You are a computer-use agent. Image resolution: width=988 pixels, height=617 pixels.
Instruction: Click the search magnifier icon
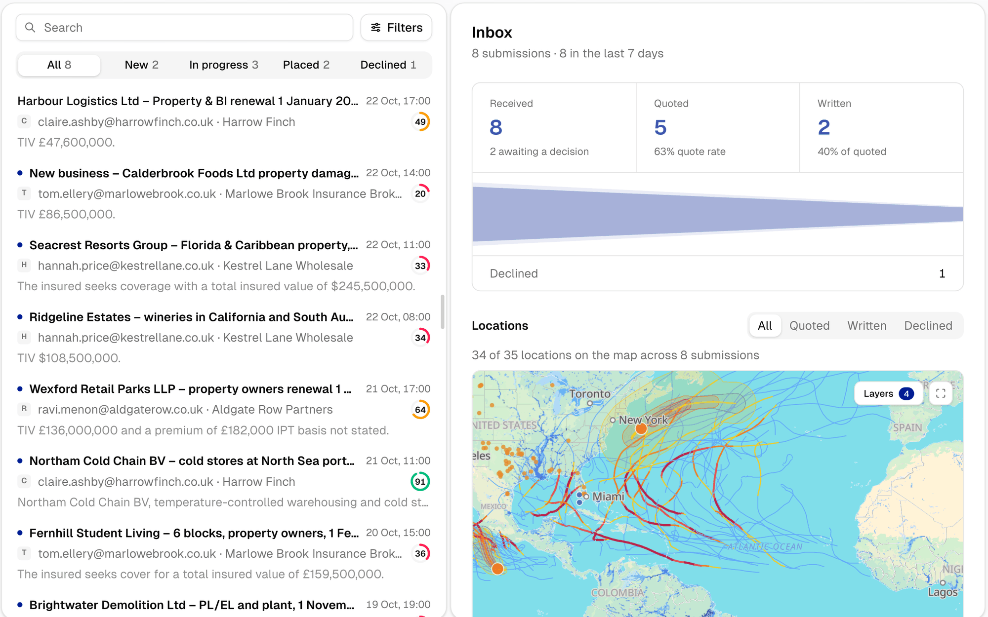tap(30, 28)
